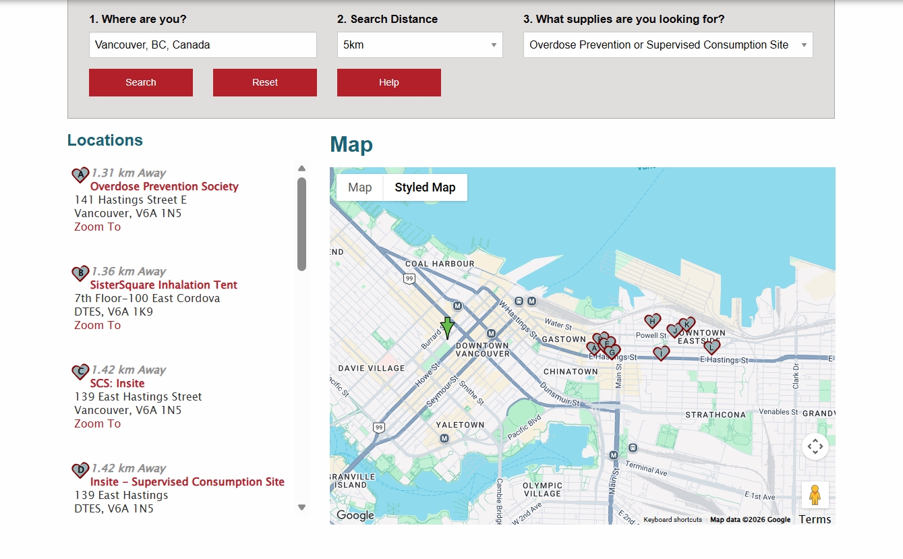Zoom To the SisterSquare Inhalation Tent location

(x=98, y=326)
